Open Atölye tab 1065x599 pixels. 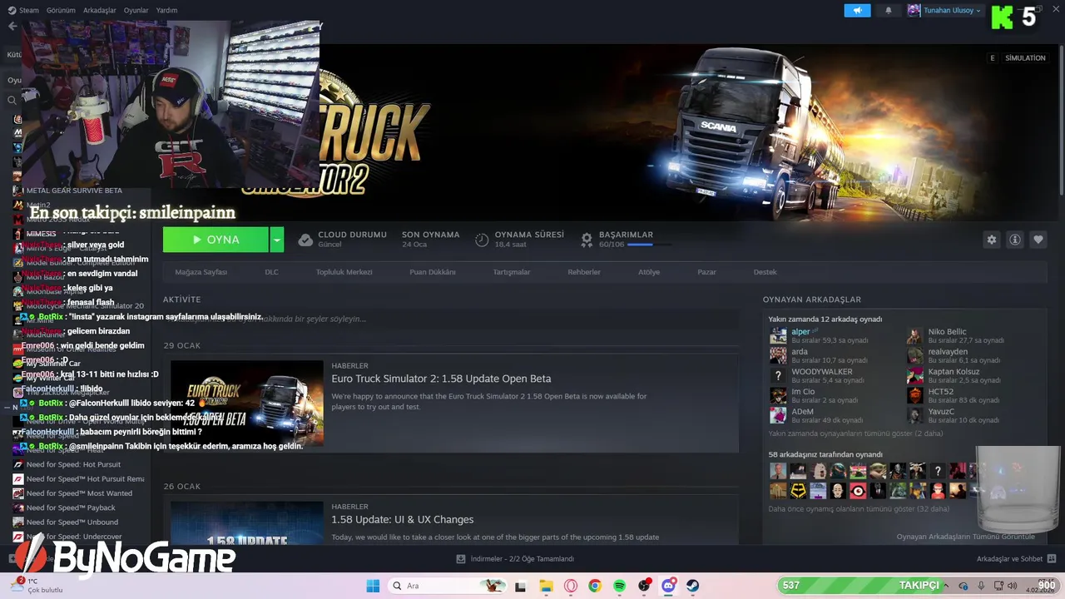coord(649,272)
